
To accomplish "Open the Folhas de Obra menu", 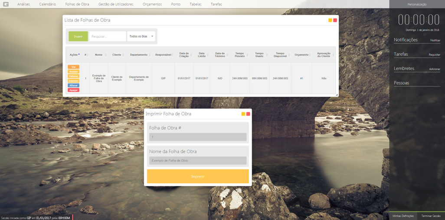I will click(77, 4).
